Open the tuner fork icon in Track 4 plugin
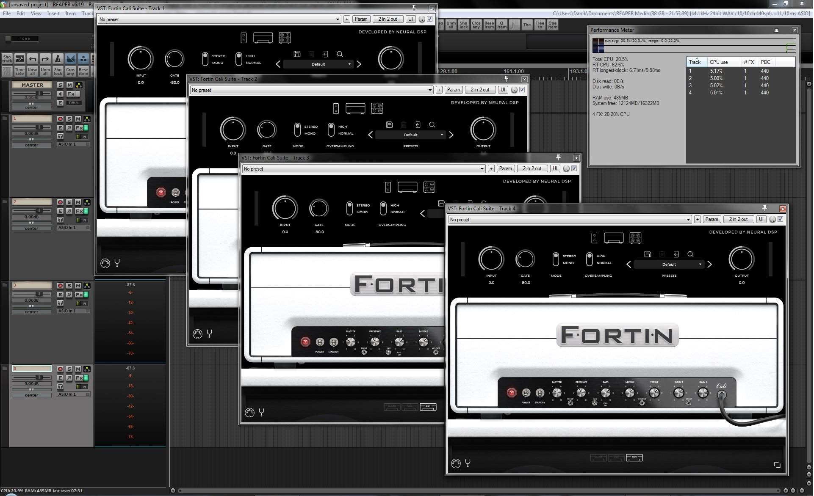This screenshot has width=814, height=496. tap(468, 463)
